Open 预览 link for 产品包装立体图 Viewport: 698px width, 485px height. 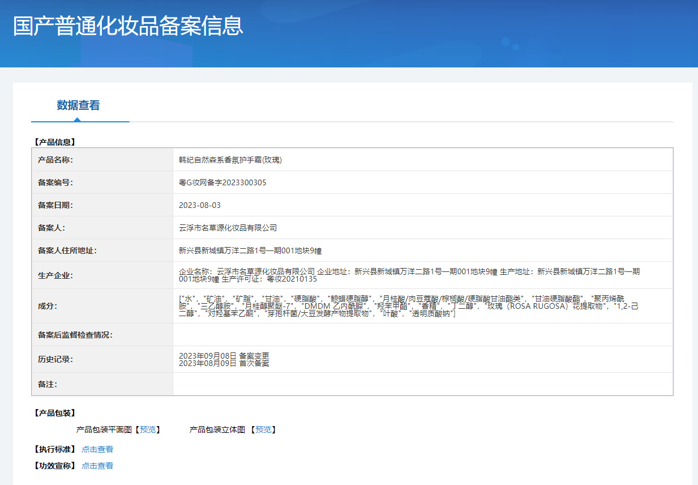coord(262,429)
